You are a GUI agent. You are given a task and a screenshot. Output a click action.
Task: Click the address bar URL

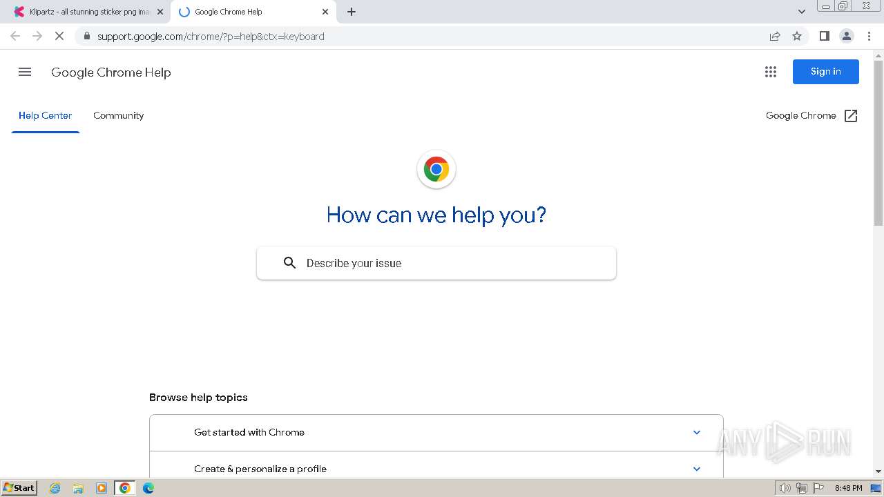[211, 37]
